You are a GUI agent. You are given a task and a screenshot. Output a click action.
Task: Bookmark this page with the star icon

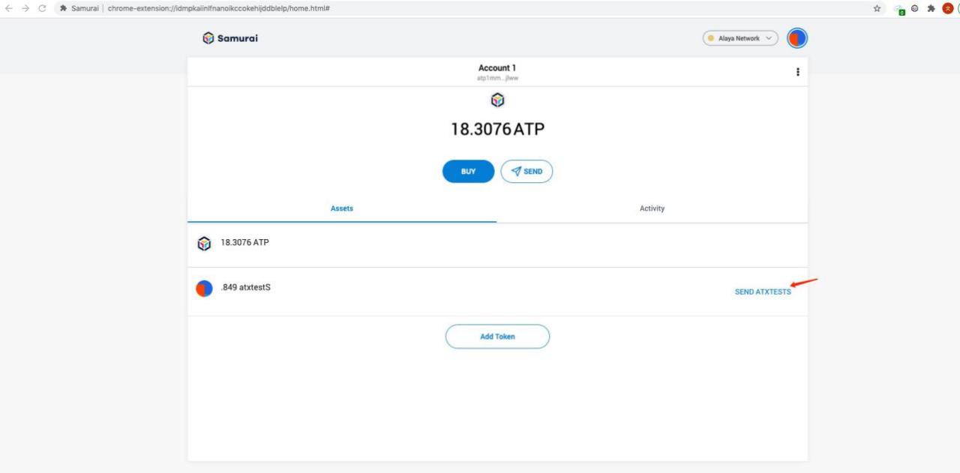tap(877, 8)
